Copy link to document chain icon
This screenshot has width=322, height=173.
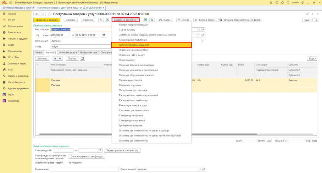point(308,14)
